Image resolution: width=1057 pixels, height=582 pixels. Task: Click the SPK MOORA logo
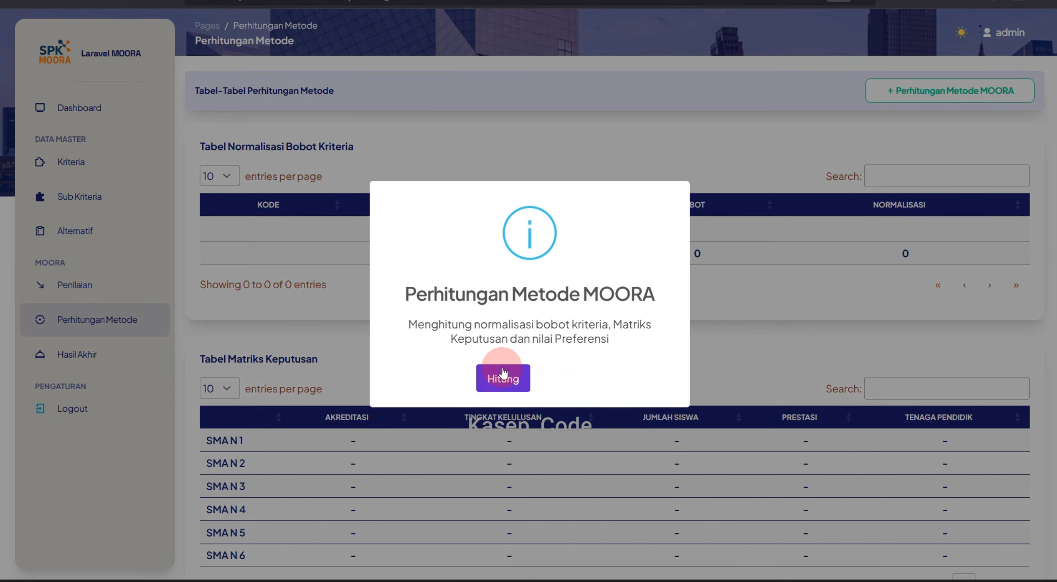(55, 52)
